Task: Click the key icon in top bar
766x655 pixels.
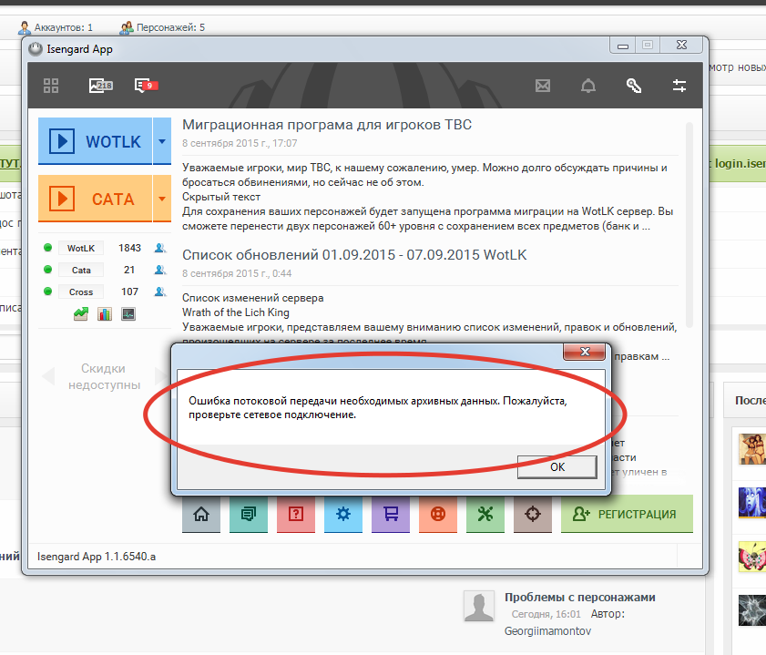Action: [634, 86]
